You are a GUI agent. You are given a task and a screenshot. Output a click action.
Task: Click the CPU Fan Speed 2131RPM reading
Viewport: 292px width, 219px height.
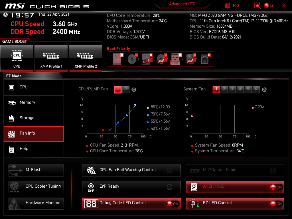coord(114,145)
